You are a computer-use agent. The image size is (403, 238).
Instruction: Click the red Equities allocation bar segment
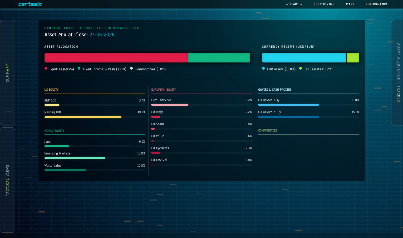[x=116, y=58]
